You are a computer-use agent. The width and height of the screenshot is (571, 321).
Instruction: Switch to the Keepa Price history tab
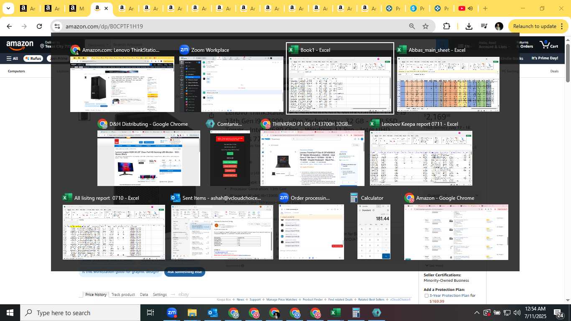pyautogui.click(x=96, y=295)
